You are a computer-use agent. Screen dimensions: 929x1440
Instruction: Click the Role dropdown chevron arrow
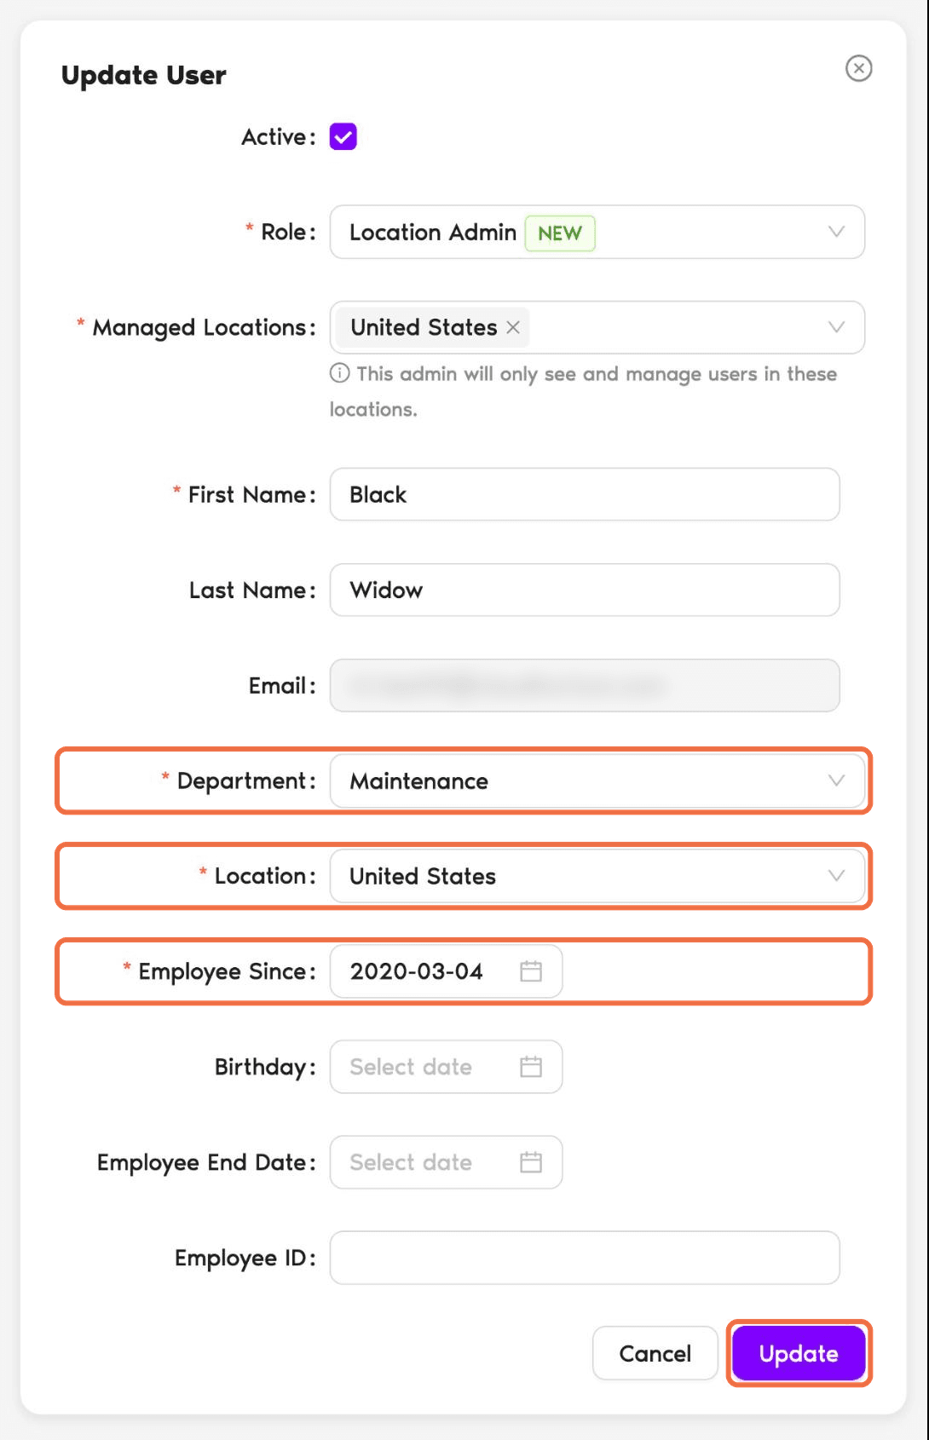836,232
